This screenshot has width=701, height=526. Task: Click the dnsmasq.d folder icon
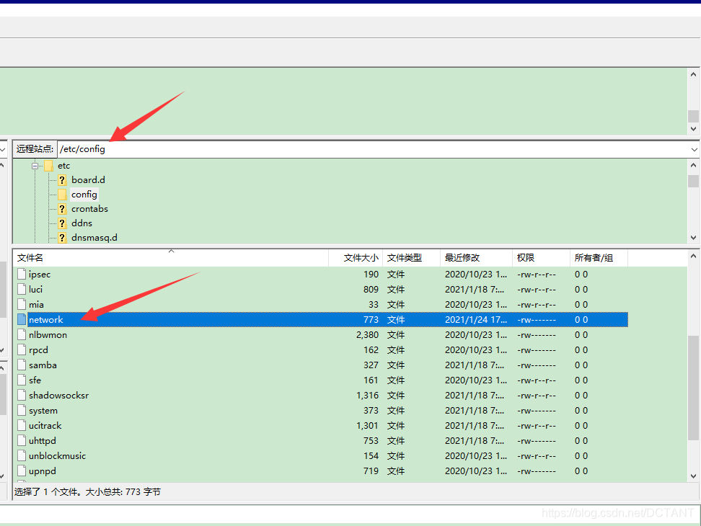point(62,238)
